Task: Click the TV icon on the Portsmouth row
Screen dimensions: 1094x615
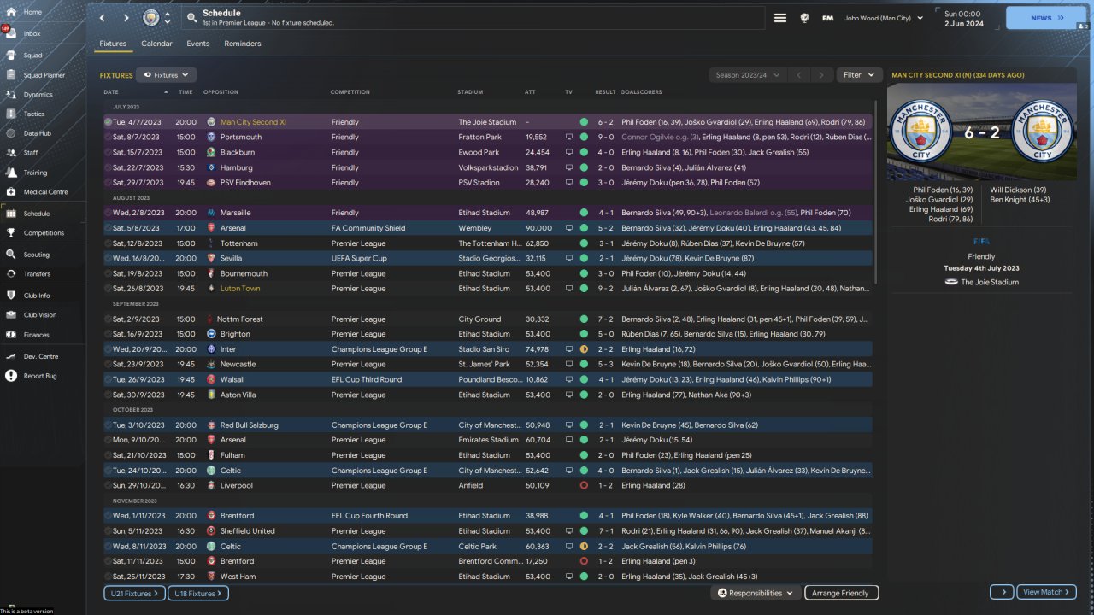Action: click(569, 137)
